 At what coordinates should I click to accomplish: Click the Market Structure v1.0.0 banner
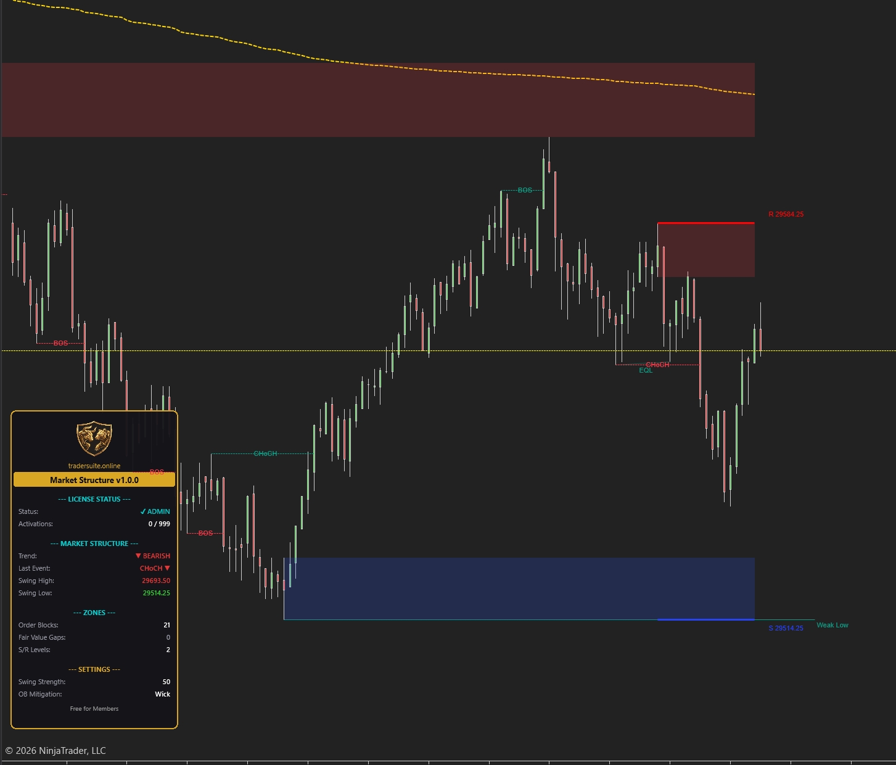(x=94, y=480)
